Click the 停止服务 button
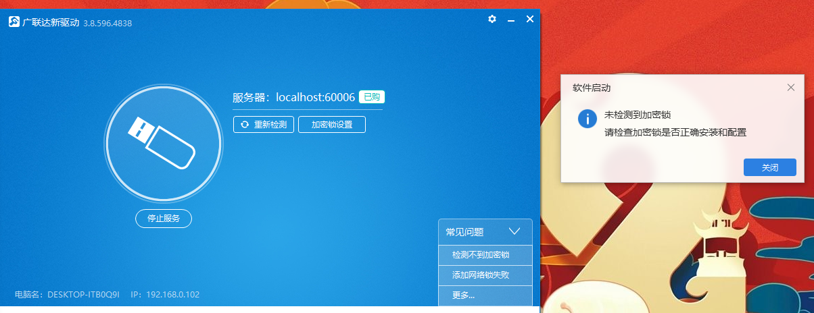Image resolution: width=814 pixels, height=313 pixels. [164, 219]
